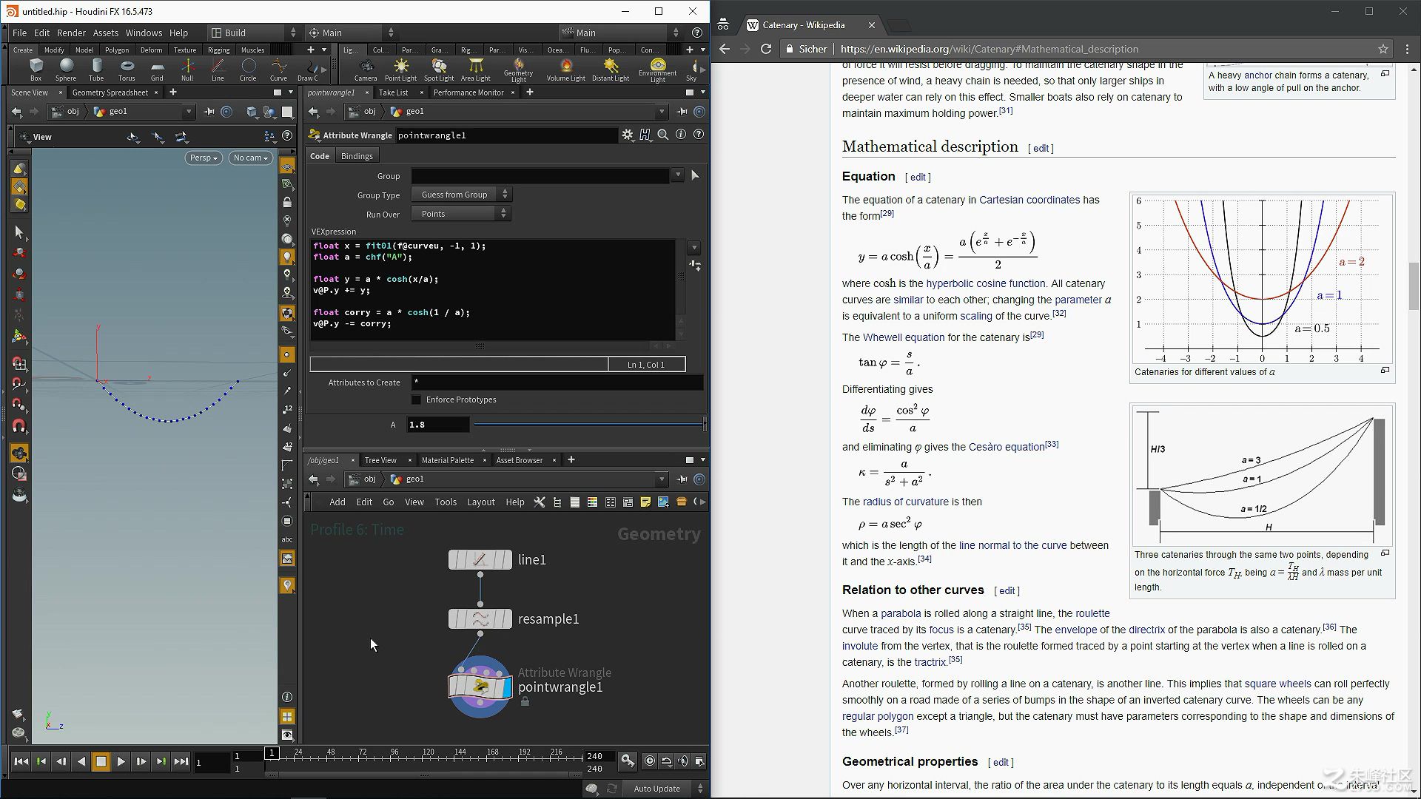Add a Point Light from shelf
This screenshot has width=1421, height=799.
(x=400, y=69)
